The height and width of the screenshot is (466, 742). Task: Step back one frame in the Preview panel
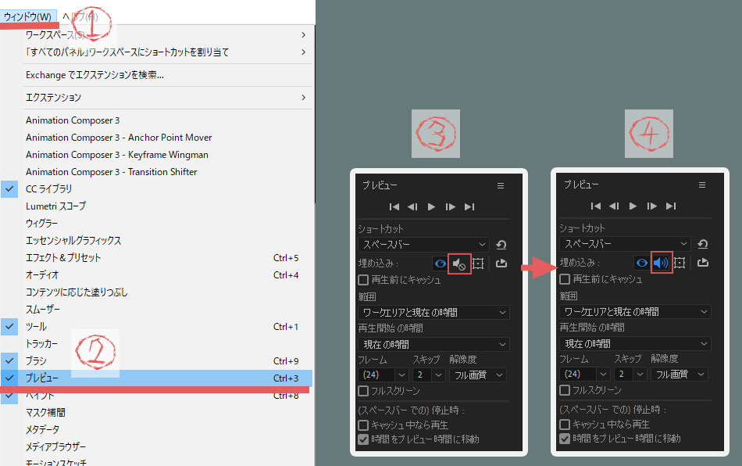[x=415, y=206]
